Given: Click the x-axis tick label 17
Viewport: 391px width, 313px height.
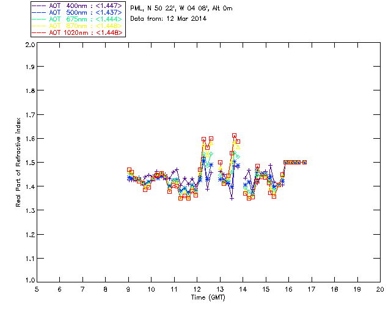Looking at the screenshot, I should tap(312, 289).
